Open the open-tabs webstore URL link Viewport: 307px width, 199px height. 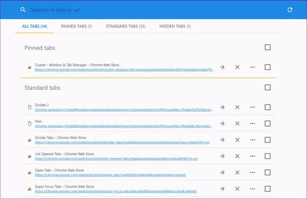110,175
